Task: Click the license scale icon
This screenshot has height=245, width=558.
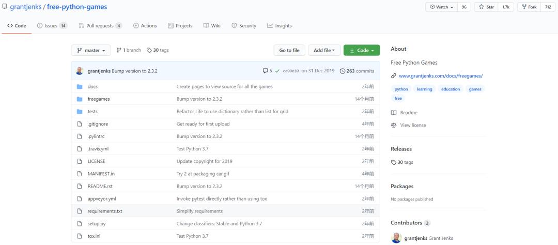Action: [394, 125]
